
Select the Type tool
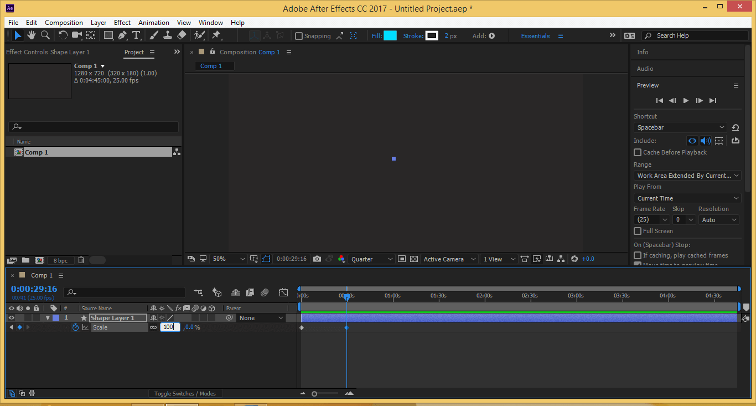tap(136, 35)
